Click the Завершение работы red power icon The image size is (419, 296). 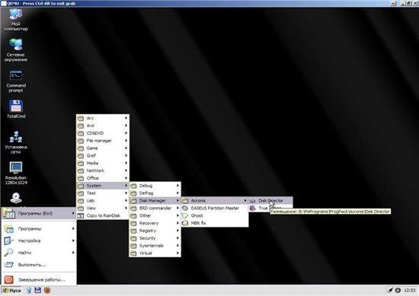coord(8,279)
